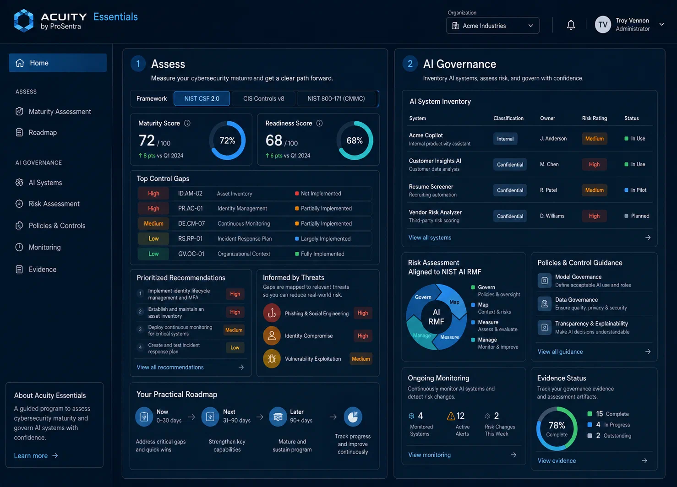The image size is (677, 487).
Task: Open the Vendor Risk Analyzer system row
Action: point(530,216)
